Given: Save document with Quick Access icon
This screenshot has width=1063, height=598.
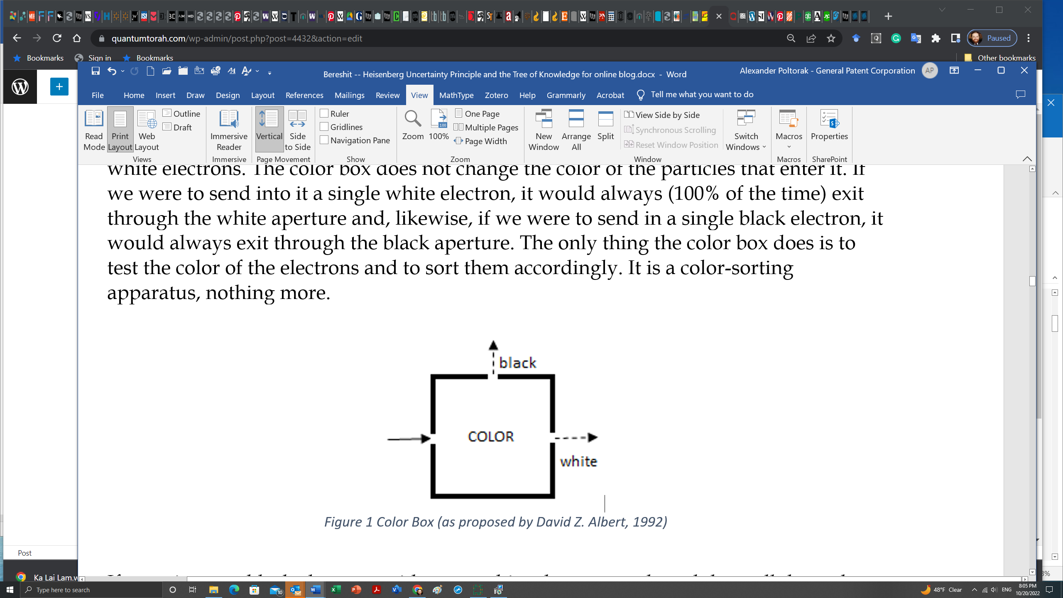Looking at the screenshot, I should point(96,71).
